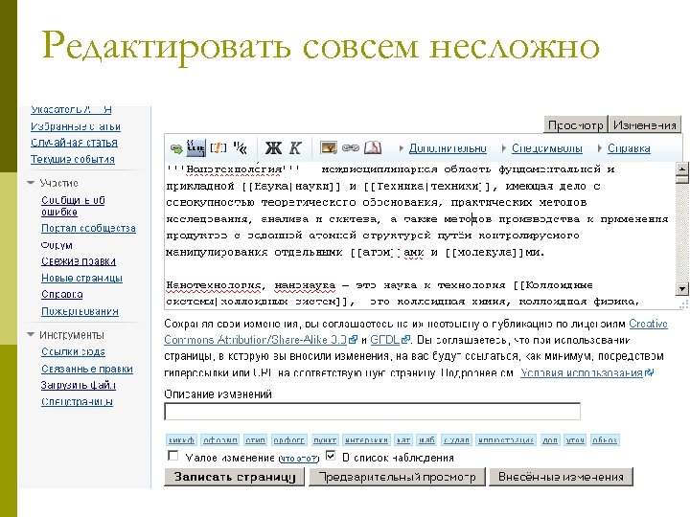Click editor scrollbar up arrow

click(682, 169)
